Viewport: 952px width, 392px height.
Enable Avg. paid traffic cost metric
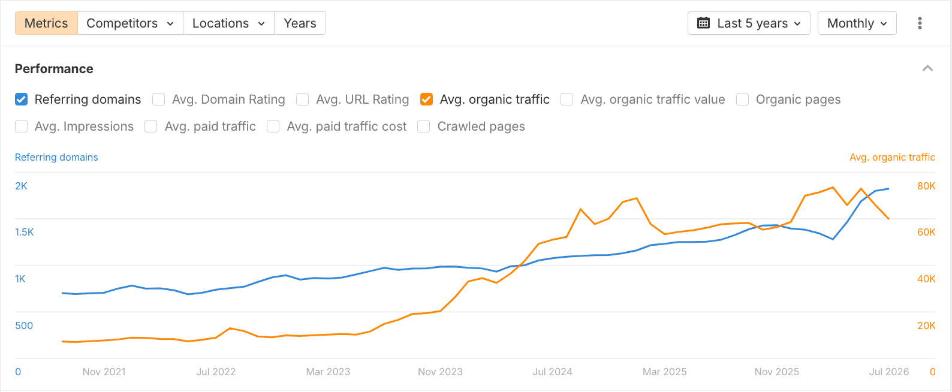tap(273, 126)
